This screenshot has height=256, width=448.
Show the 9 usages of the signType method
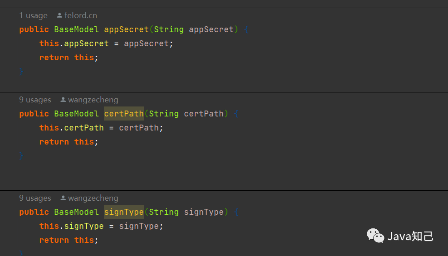(x=35, y=198)
